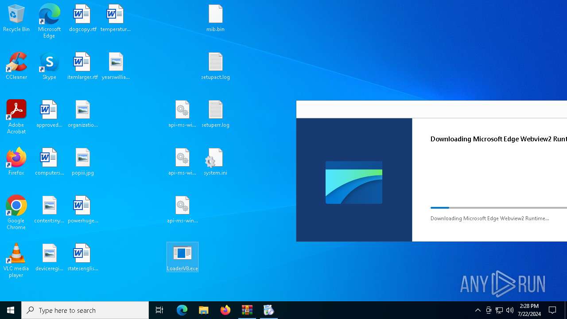Click the Edge Webview2 logo image
This screenshot has width=567, height=319.
(x=354, y=183)
